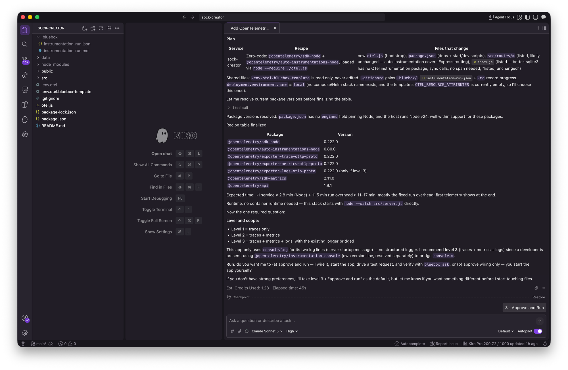
Task: Open Manage settings gear in activity bar
Action: click(25, 333)
